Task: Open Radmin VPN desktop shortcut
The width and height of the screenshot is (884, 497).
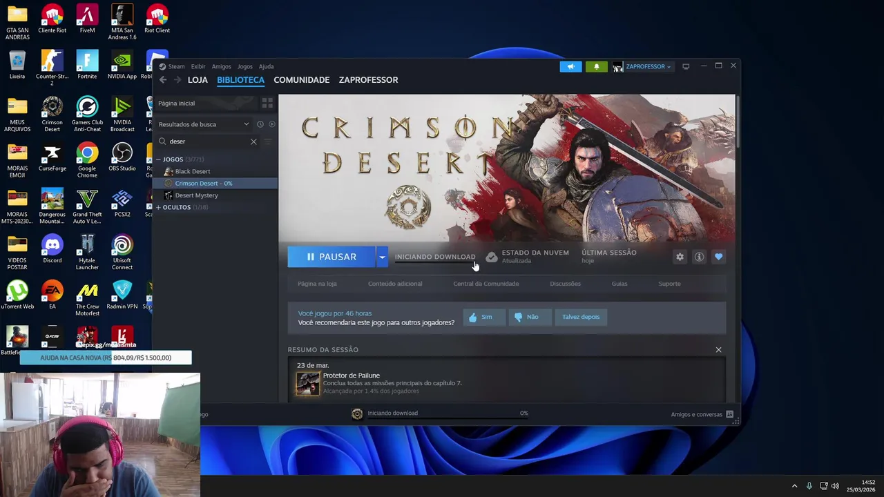Action: [x=122, y=295]
